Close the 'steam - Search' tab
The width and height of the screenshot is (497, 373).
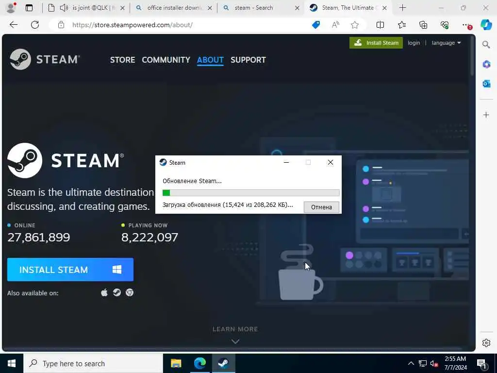(297, 8)
